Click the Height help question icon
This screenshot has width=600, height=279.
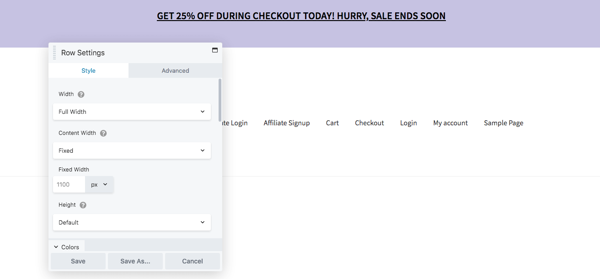83,205
